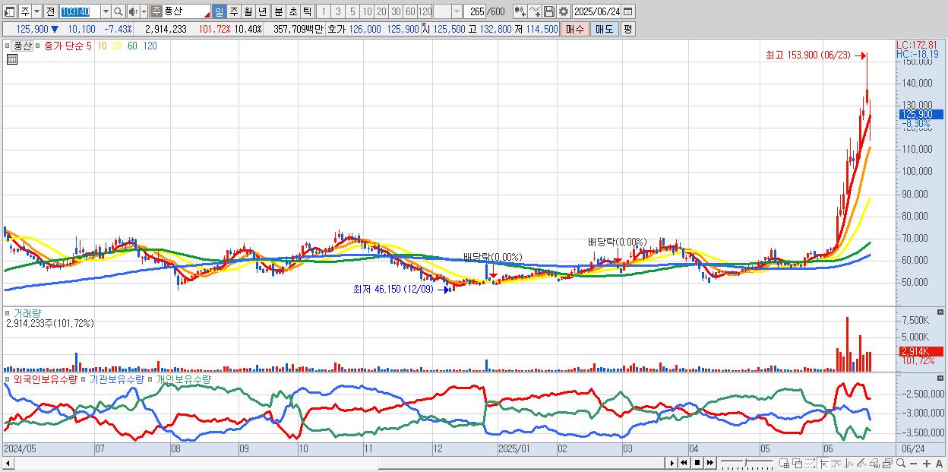Click the top-left window layout icon
The width and height of the screenshot is (948, 472).
point(9,11)
